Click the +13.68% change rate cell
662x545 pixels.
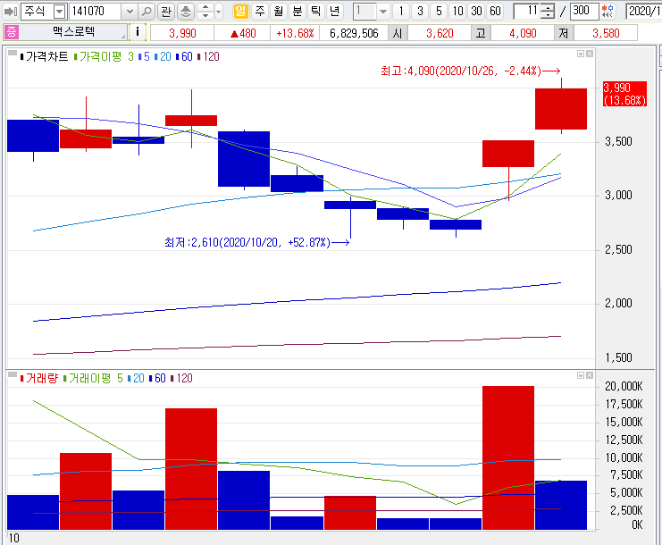[295, 33]
